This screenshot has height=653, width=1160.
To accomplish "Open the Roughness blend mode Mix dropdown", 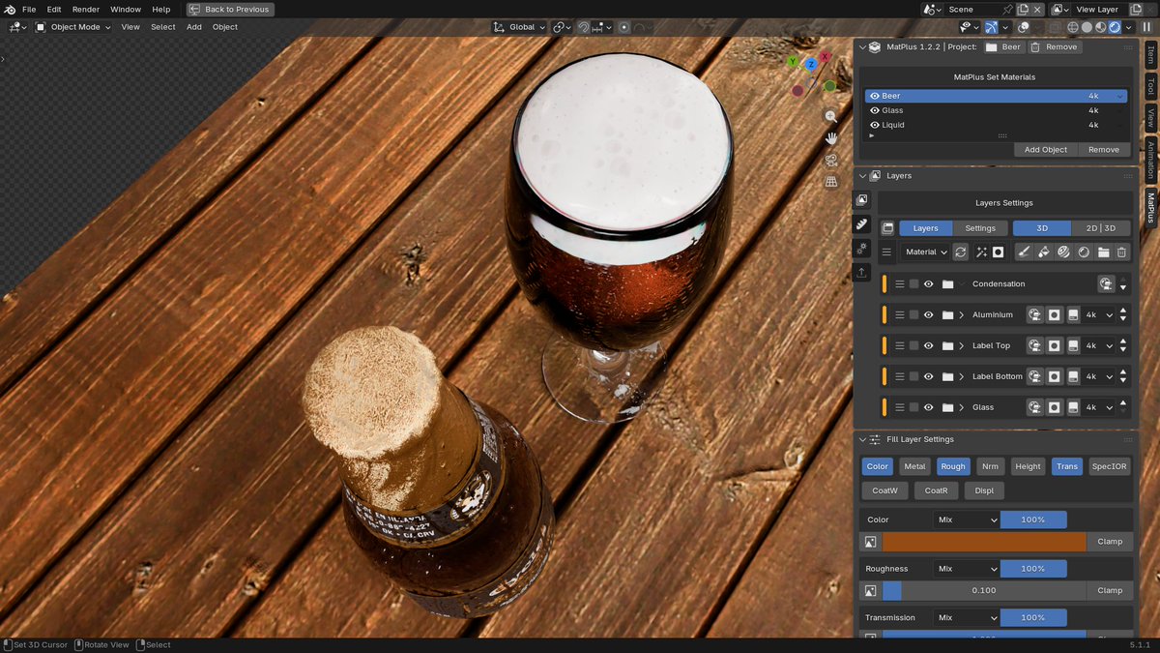I will pyautogui.click(x=967, y=569).
